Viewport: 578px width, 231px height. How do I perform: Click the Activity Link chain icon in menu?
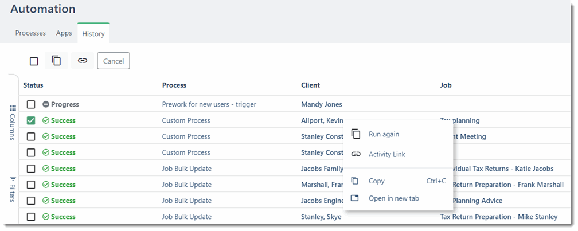pyautogui.click(x=356, y=154)
